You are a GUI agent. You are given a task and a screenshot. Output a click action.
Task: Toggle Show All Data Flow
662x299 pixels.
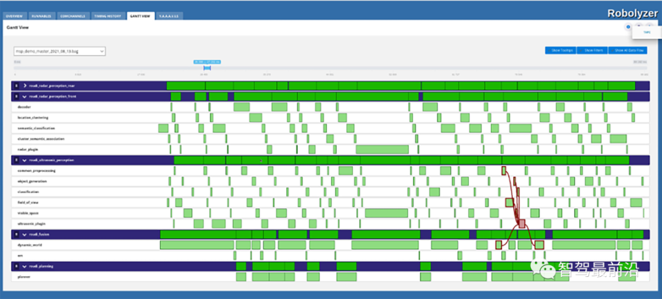click(x=628, y=50)
